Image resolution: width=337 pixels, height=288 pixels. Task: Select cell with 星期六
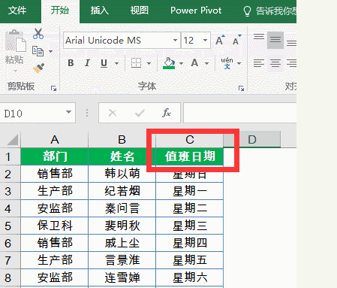click(x=190, y=277)
